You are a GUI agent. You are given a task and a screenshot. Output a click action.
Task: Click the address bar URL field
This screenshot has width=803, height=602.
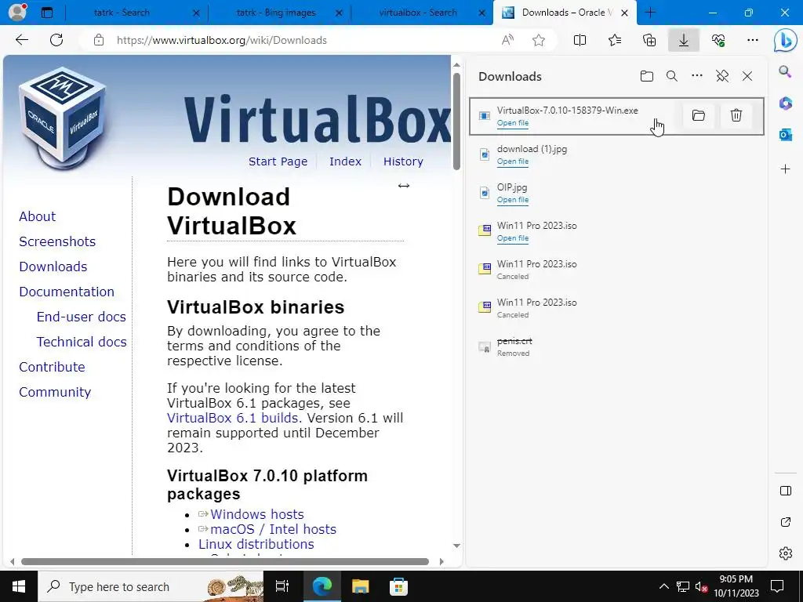[302, 40]
